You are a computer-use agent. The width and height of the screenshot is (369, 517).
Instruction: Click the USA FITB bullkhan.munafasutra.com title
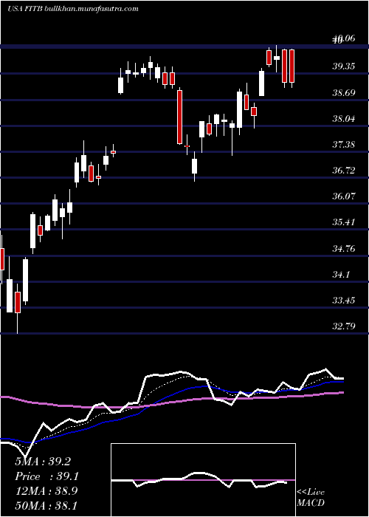[x=72, y=9]
